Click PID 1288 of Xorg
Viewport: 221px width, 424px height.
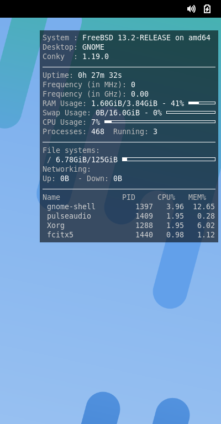pyautogui.click(x=144, y=225)
